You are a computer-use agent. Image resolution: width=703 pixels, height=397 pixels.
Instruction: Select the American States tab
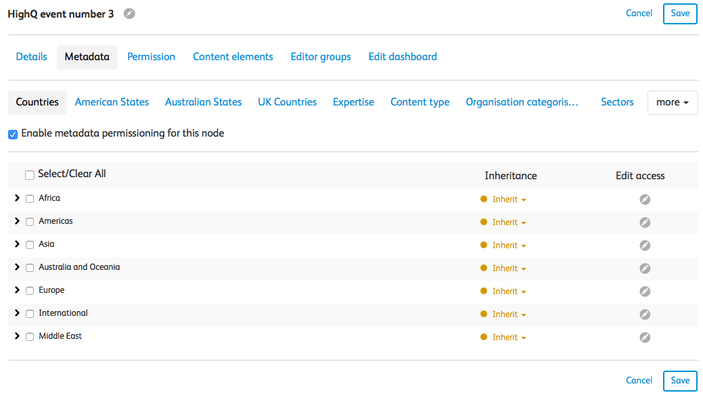point(112,102)
